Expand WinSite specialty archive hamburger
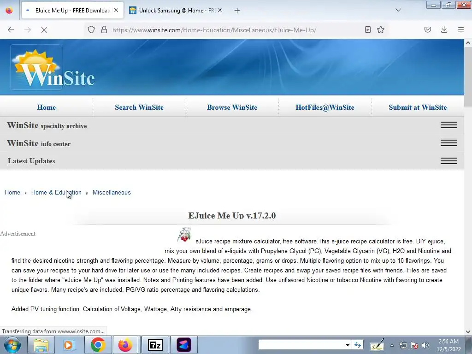Image resolution: width=472 pixels, height=354 pixels. tap(449, 125)
